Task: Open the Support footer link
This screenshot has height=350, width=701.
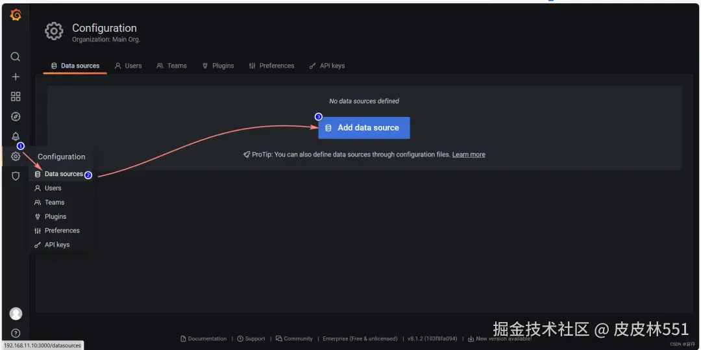Action: 251,339
